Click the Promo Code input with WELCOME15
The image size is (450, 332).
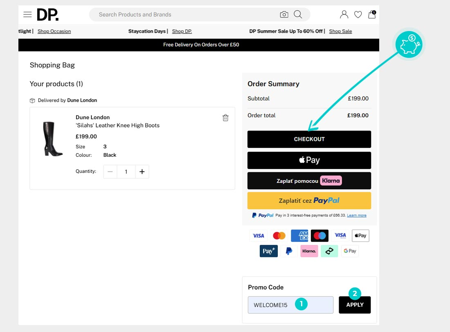tap(290, 305)
